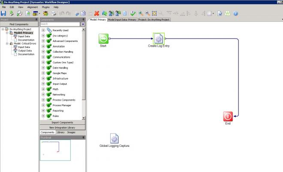Expand the Date Handling category

tap(43, 68)
